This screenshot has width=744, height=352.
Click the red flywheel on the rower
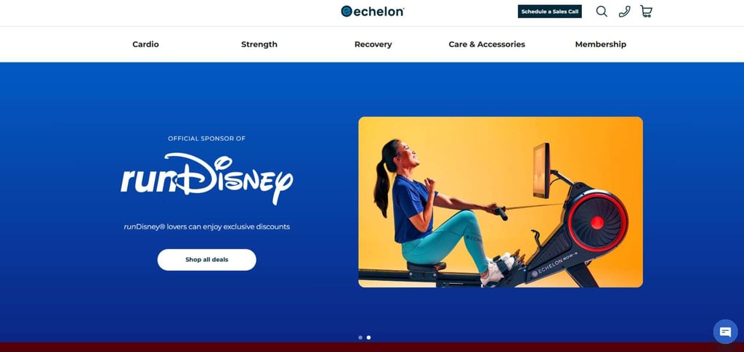coord(597,222)
